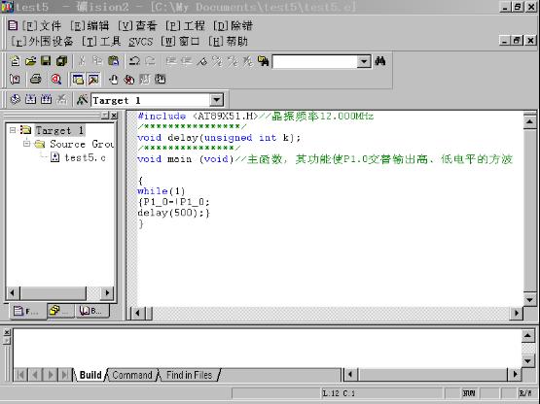This screenshot has height=404, width=540.
Task: Click the Options for Target icon
Action: click(x=82, y=100)
